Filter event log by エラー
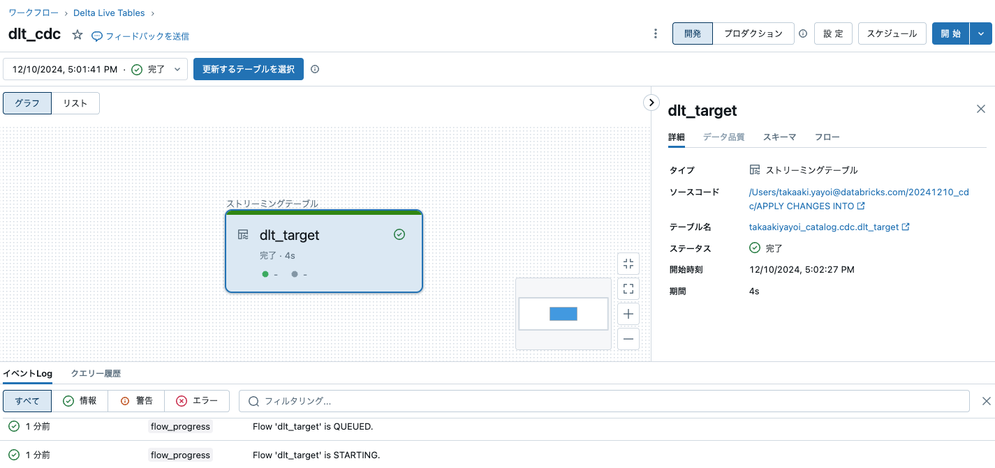Screen dimensions: 995x468 point(197,401)
